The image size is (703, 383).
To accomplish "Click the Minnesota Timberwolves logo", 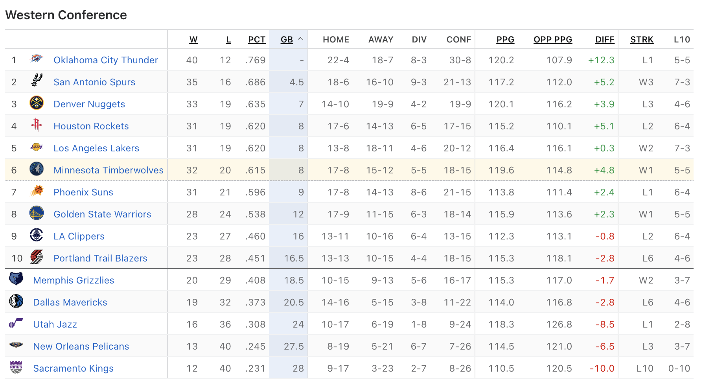I will coord(36,169).
